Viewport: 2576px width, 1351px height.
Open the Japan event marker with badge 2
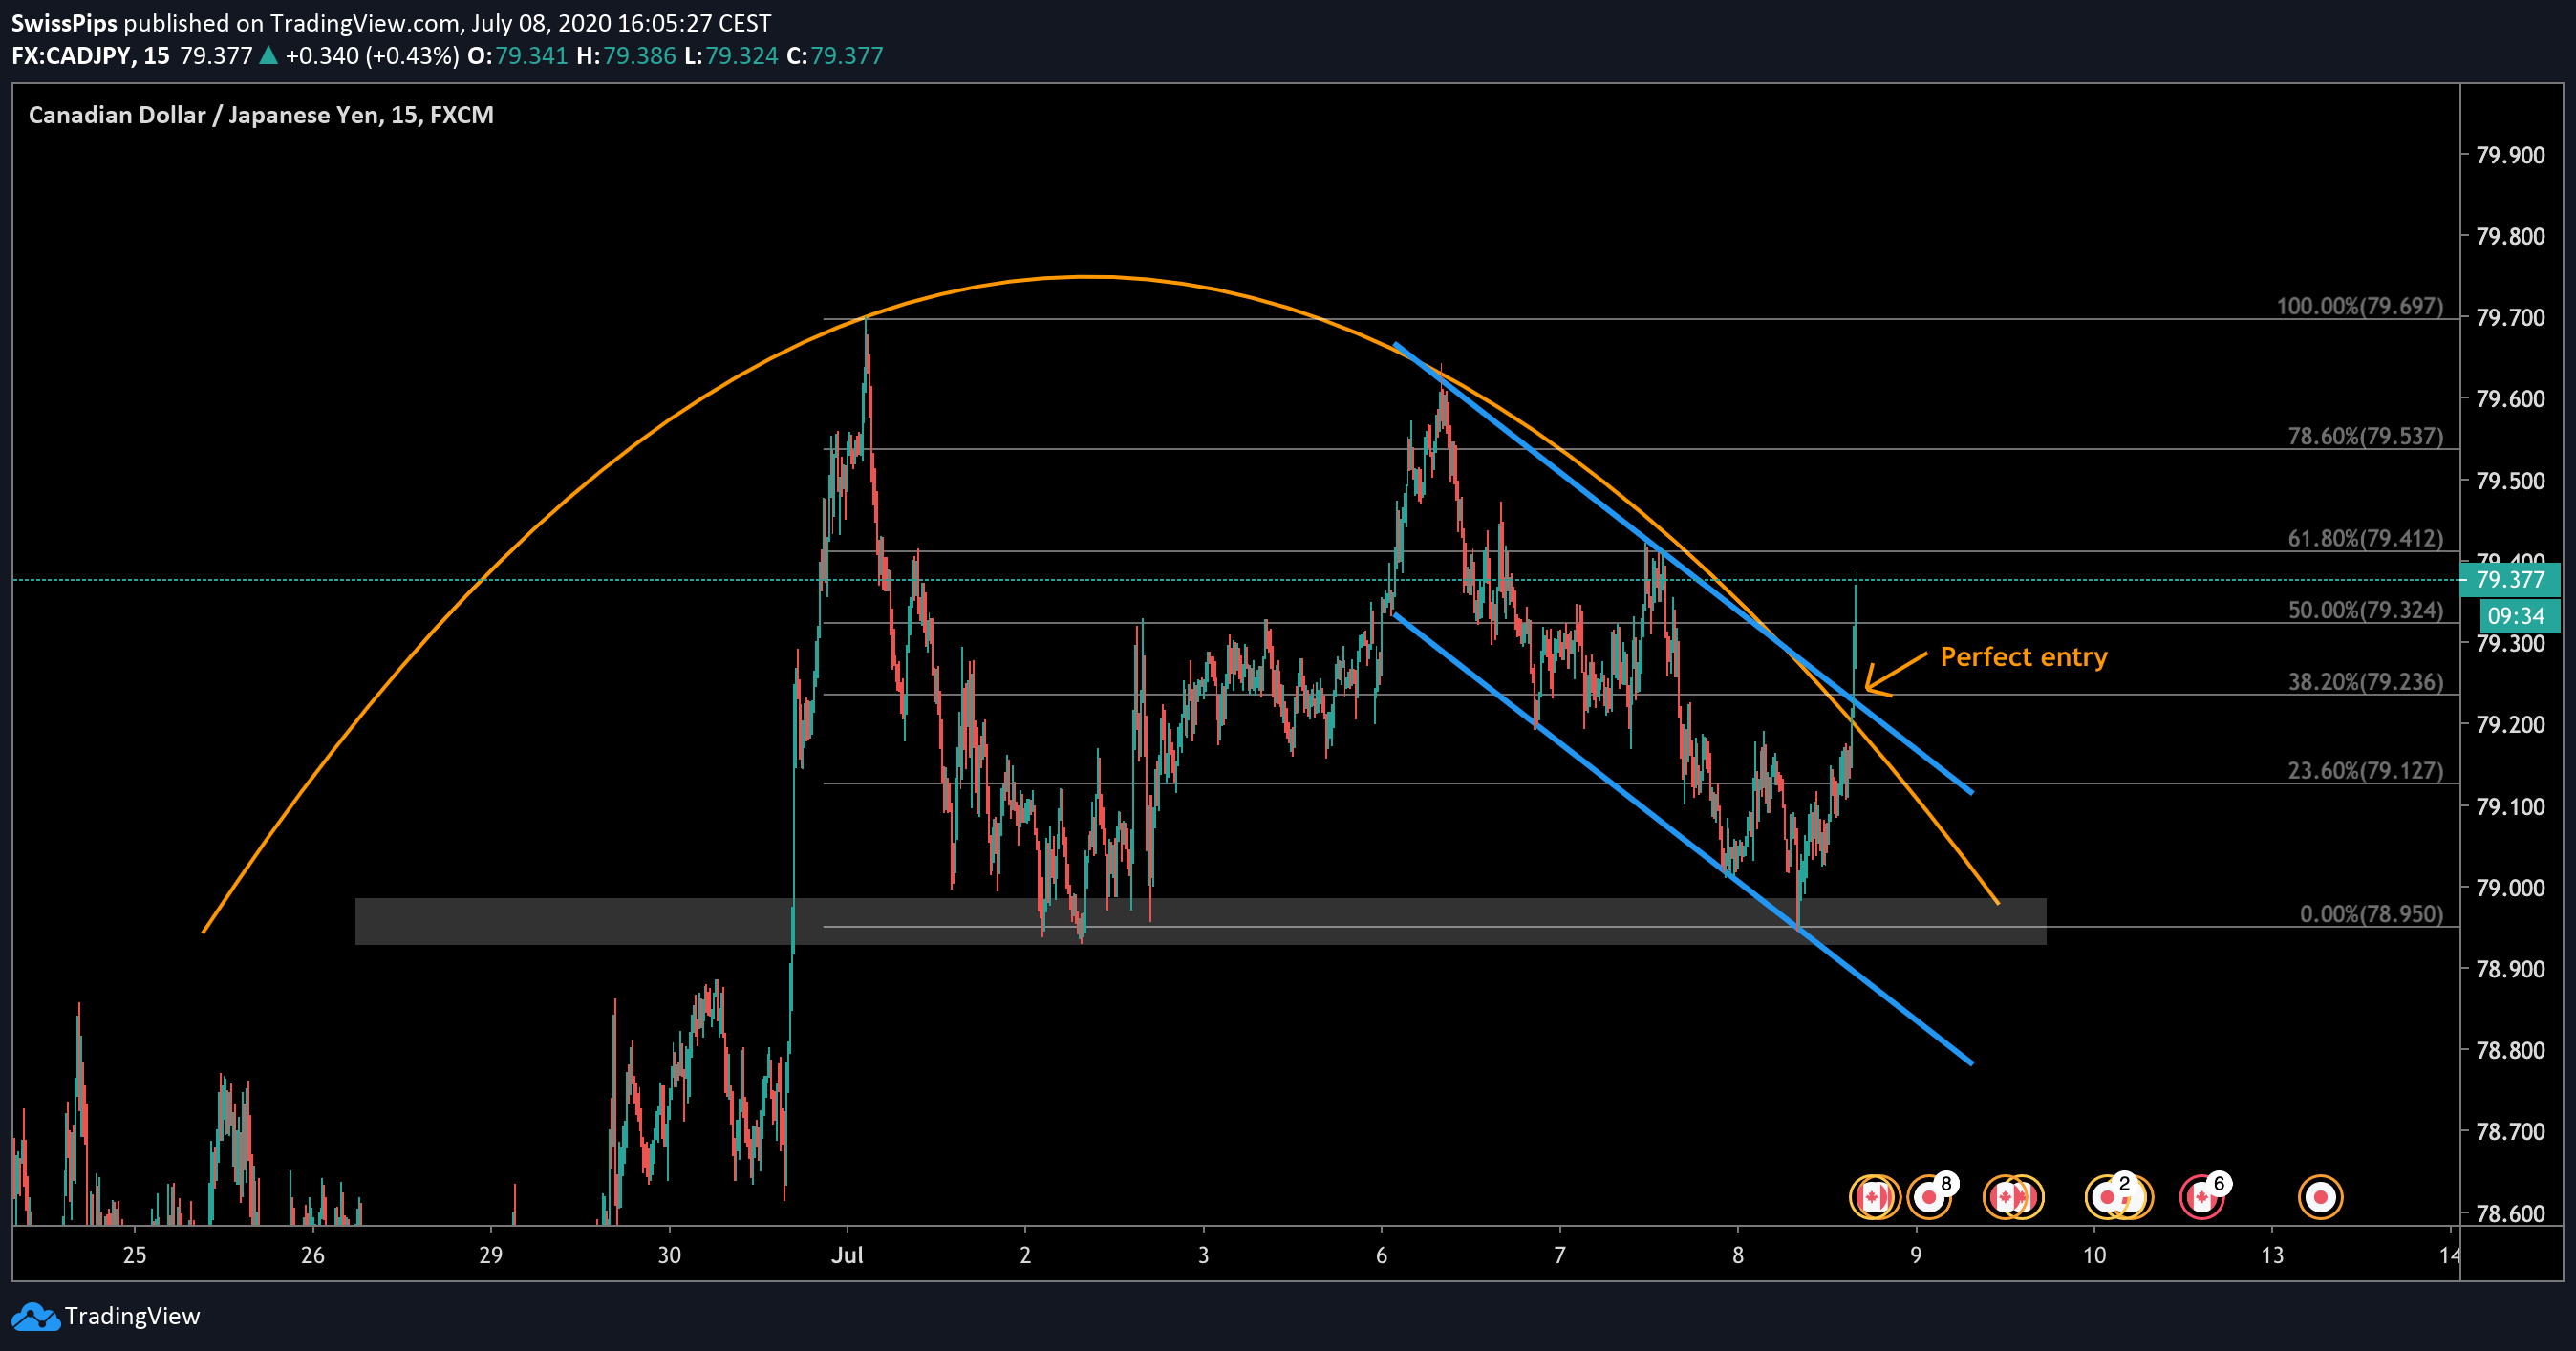2108,1197
